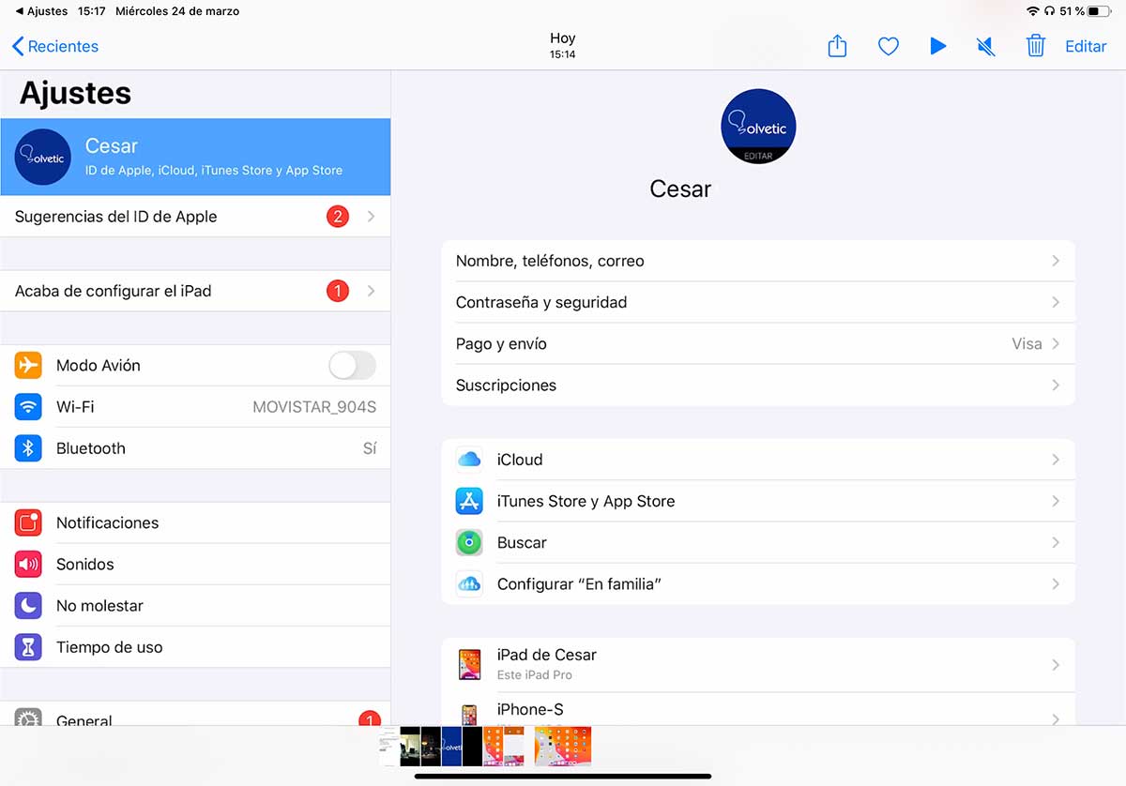Tap the Wi-Fi status bar indicator
The height and width of the screenshot is (786, 1126).
pos(1033,11)
